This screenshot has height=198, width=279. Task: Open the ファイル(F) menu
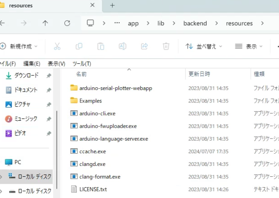tap(7, 64)
